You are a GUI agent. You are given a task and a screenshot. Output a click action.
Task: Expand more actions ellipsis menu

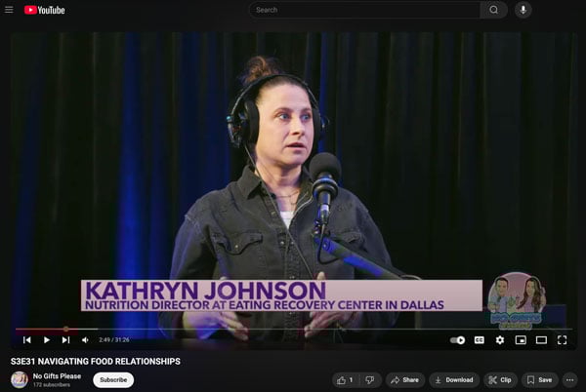pyautogui.click(x=569, y=379)
